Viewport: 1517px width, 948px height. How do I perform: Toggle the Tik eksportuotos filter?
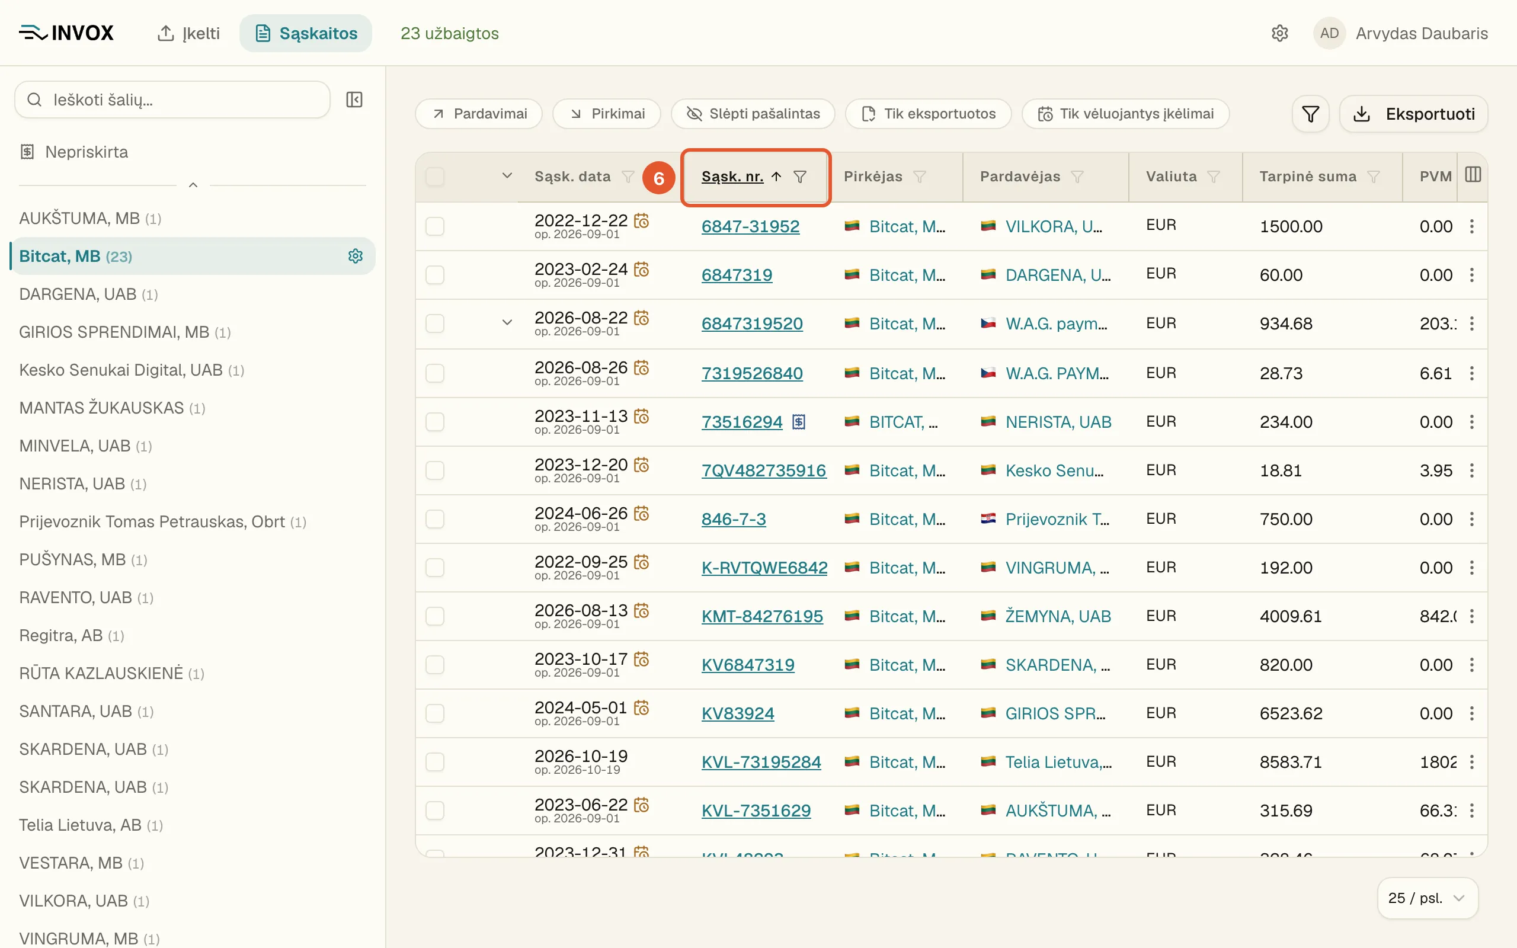(x=929, y=114)
